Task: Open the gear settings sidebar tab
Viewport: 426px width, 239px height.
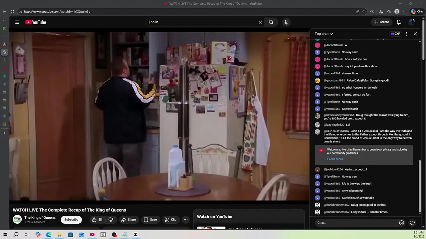Action: coord(4,60)
